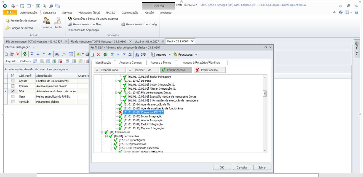Click the Permitir Acesso button
Viewport: 363px width, 177px height.
pos(176,70)
